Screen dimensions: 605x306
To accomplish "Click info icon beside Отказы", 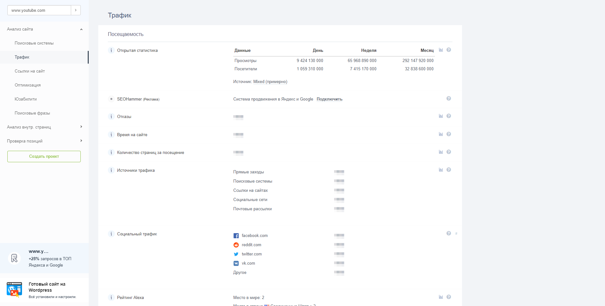I will coord(111,116).
